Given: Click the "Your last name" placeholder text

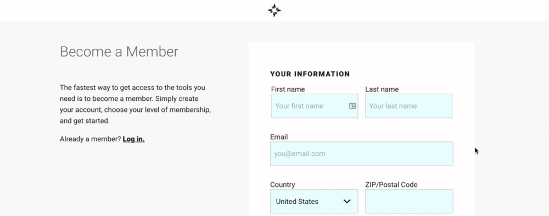Looking at the screenshot, I should coord(393,106).
